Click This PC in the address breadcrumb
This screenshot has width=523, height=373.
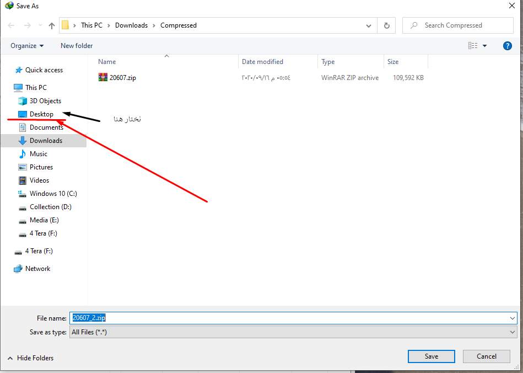pos(91,25)
